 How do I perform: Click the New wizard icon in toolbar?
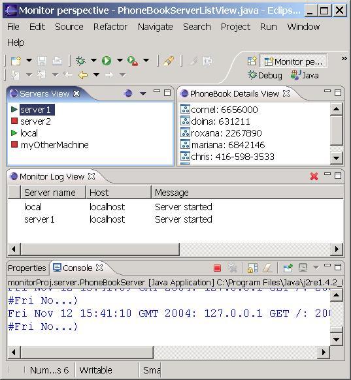click(x=16, y=61)
